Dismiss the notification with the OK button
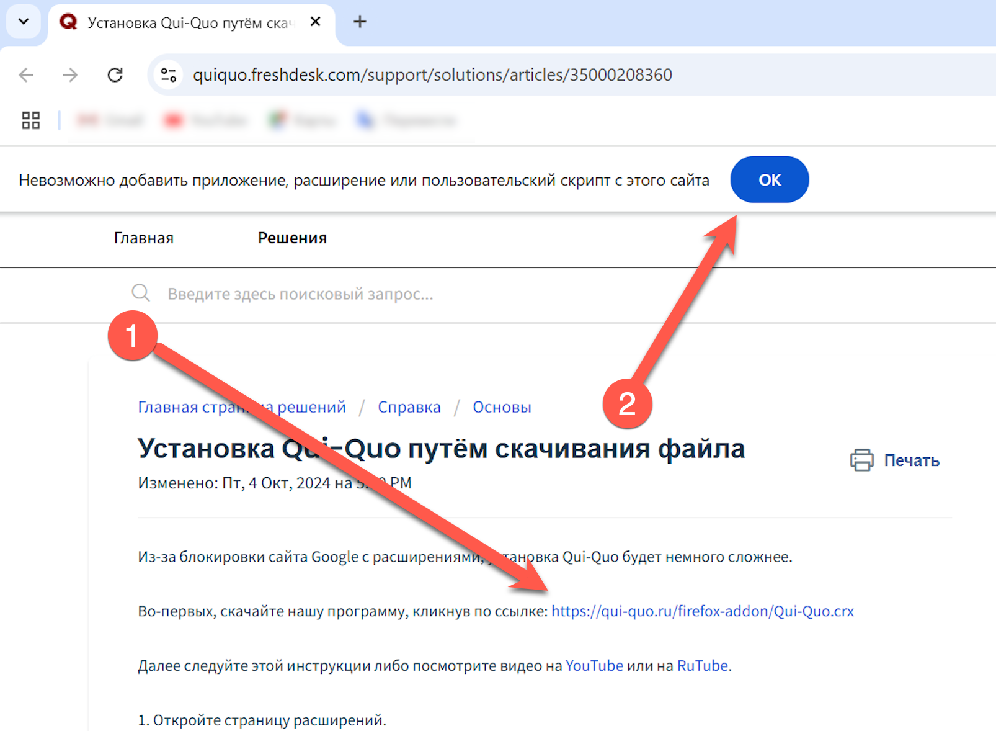The height and width of the screenshot is (731, 996). click(x=769, y=179)
